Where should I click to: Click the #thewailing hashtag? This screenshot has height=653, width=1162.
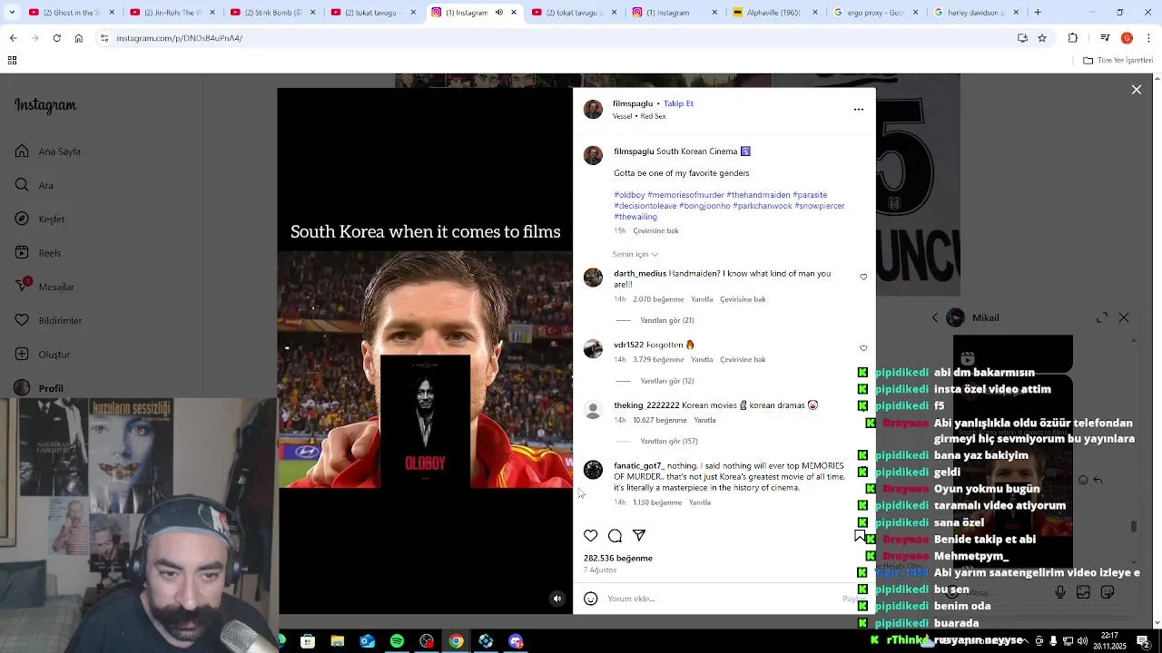635,217
